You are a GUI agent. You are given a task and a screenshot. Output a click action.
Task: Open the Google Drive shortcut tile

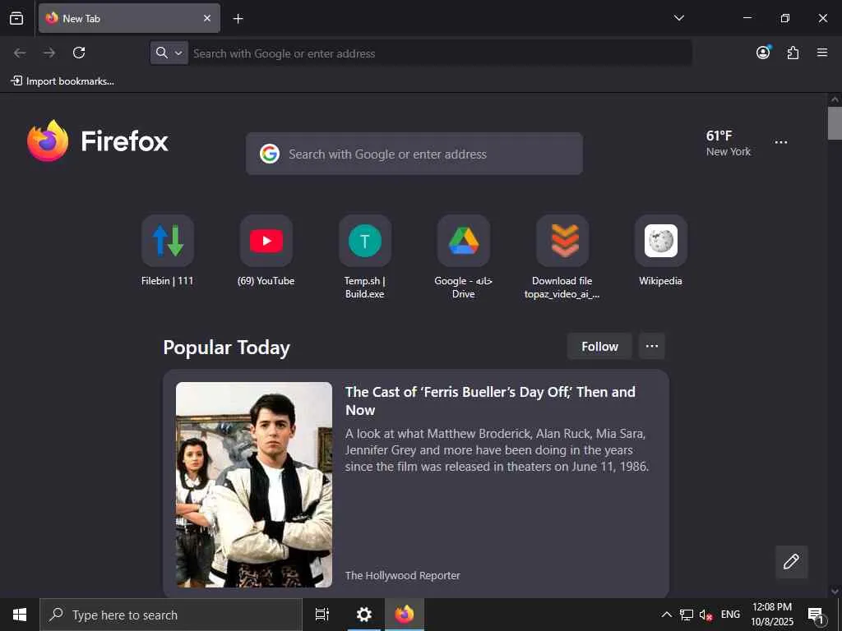click(464, 257)
